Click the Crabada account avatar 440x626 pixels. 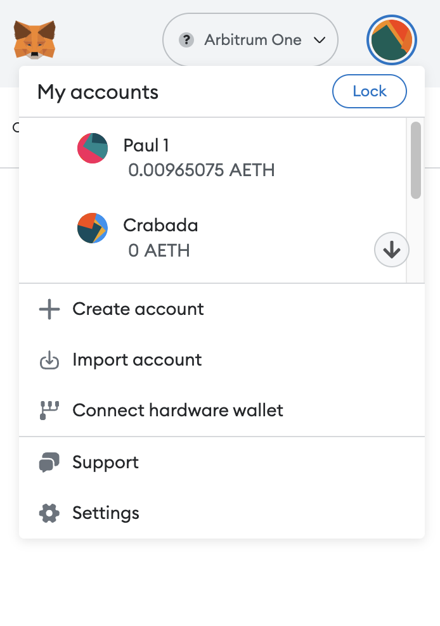pos(93,228)
